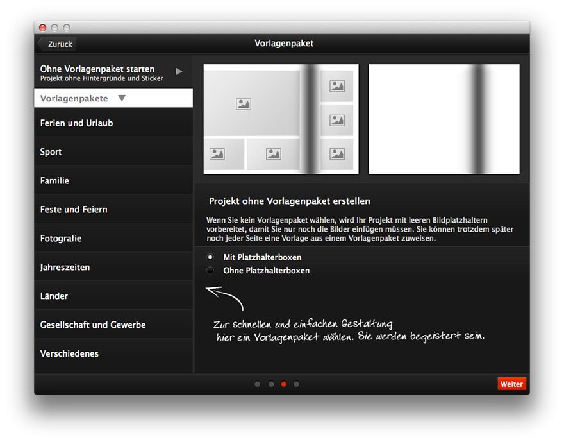This screenshot has width=564, height=442.
Task: Click the Vorlagenpaket window title
Action: click(x=284, y=43)
